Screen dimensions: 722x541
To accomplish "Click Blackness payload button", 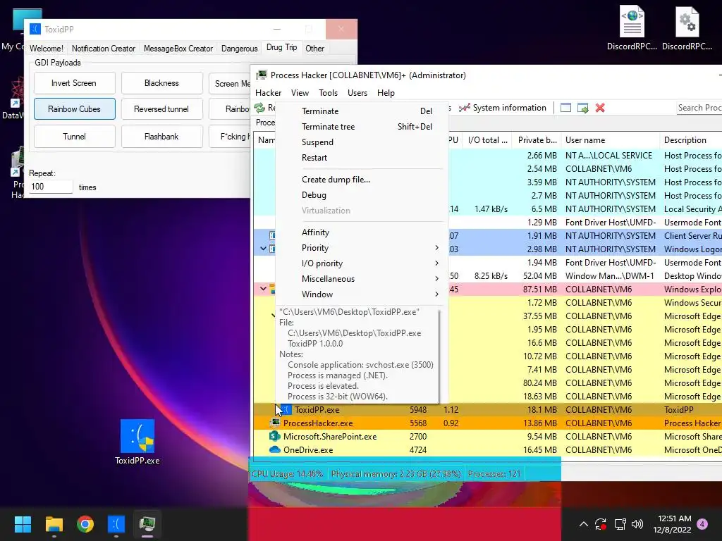I will [x=161, y=83].
